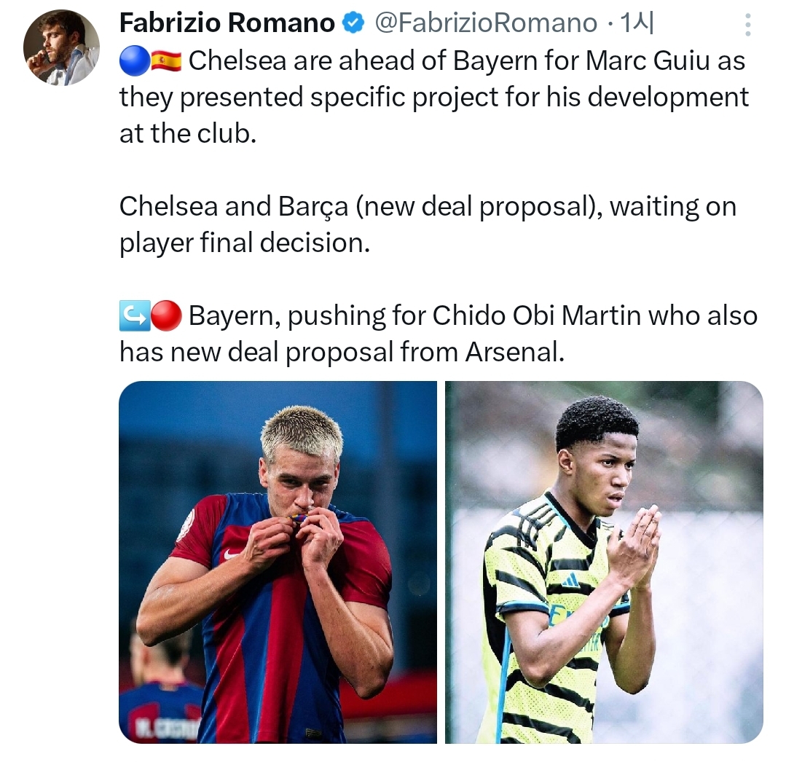The image size is (786, 762).
Task: Click the "at the club." text line
Action: click(x=188, y=134)
